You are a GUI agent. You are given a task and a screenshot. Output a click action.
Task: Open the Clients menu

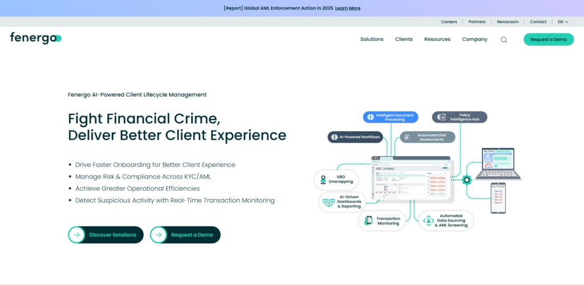click(x=404, y=39)
